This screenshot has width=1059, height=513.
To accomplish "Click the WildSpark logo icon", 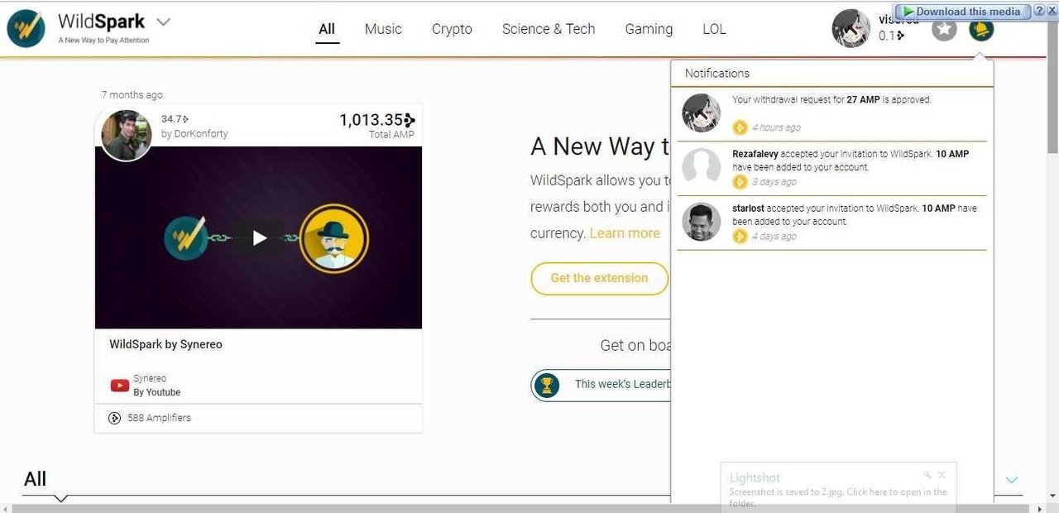I will coord(26,28).
